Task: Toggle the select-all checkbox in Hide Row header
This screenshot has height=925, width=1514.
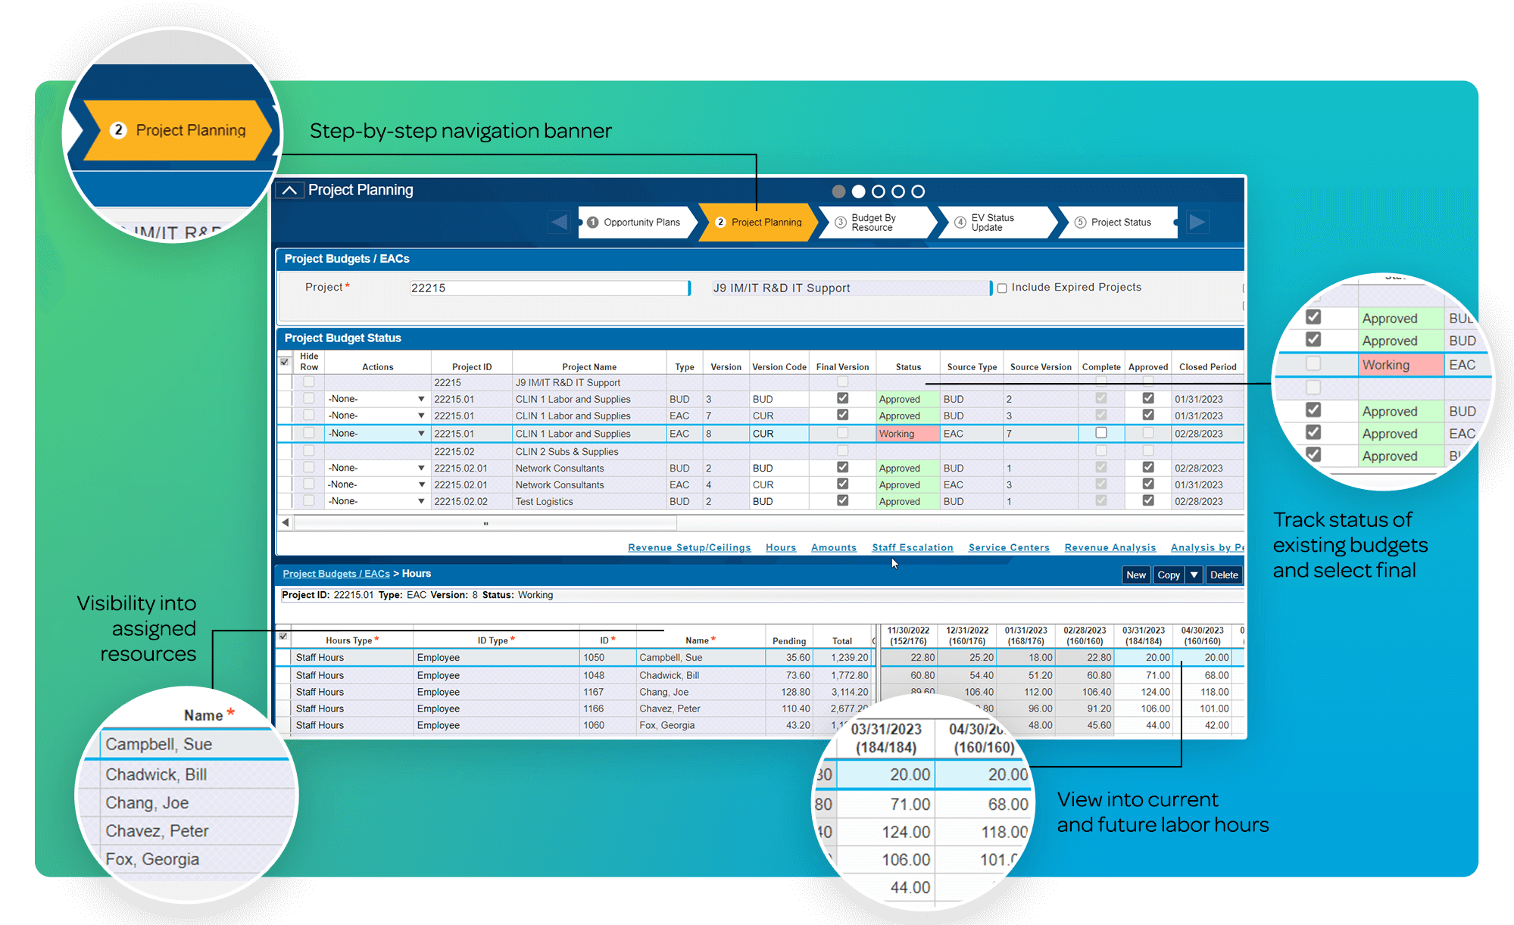Action: 286,363
